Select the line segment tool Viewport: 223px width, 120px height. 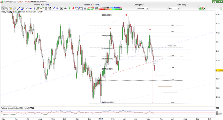click(x=27, y=9)
